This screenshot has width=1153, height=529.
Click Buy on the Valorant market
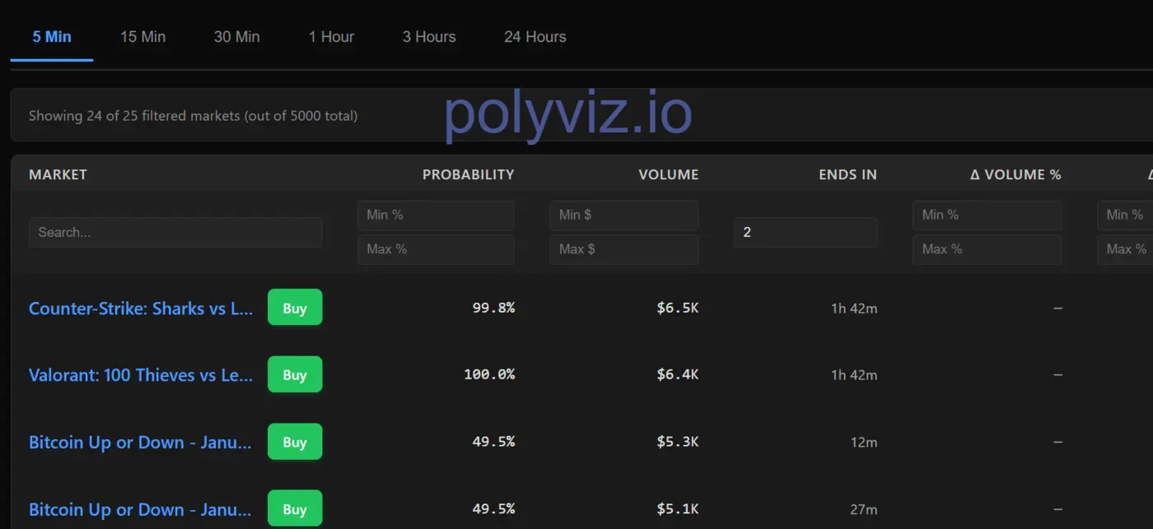(294, 374)
